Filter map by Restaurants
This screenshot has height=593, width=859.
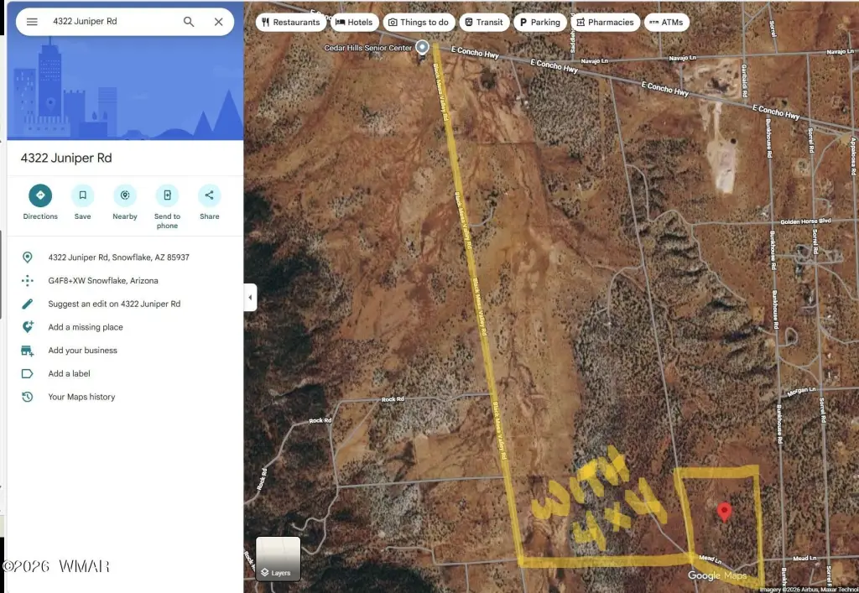291,23
